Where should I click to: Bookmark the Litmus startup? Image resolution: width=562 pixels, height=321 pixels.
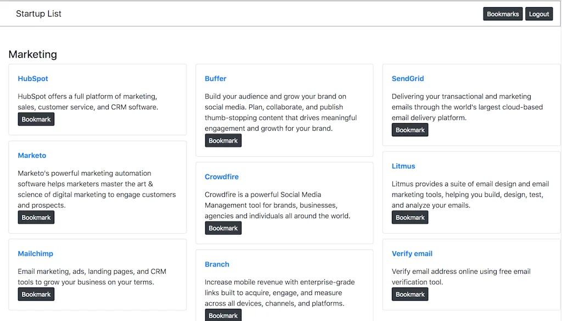tap(409, 217)
